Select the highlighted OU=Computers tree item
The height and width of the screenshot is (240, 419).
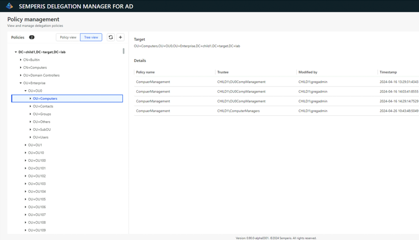(67, 98)
